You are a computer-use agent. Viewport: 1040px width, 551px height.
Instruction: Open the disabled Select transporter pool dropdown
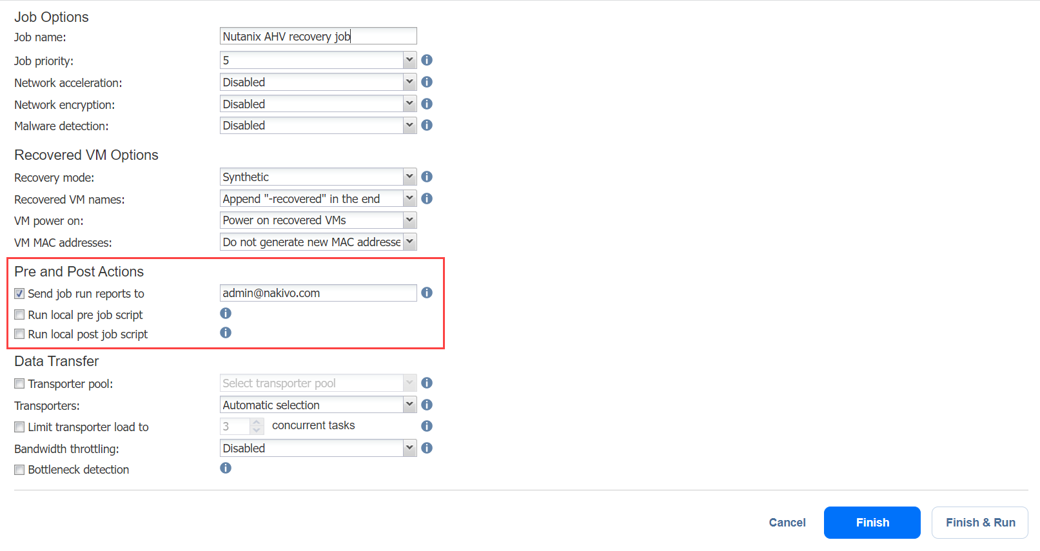point(318,383)
